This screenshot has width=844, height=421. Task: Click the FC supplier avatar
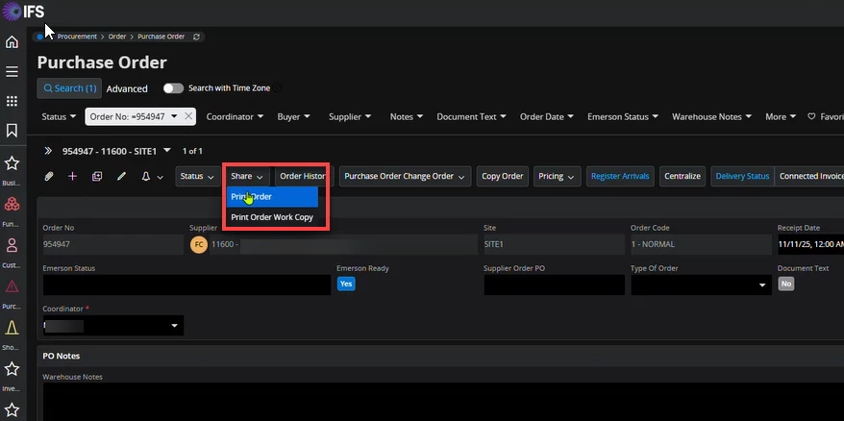click(x=199, y=244)
